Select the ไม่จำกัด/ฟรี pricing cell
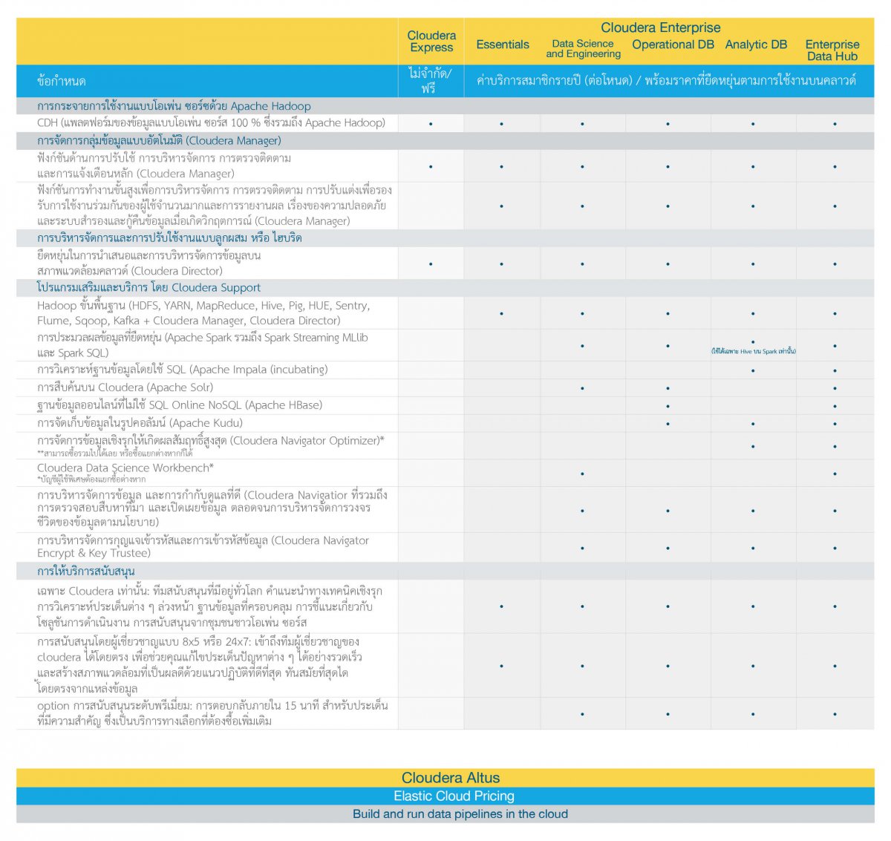The width and height of the screenshot is (891, 841). coord(431,80)
